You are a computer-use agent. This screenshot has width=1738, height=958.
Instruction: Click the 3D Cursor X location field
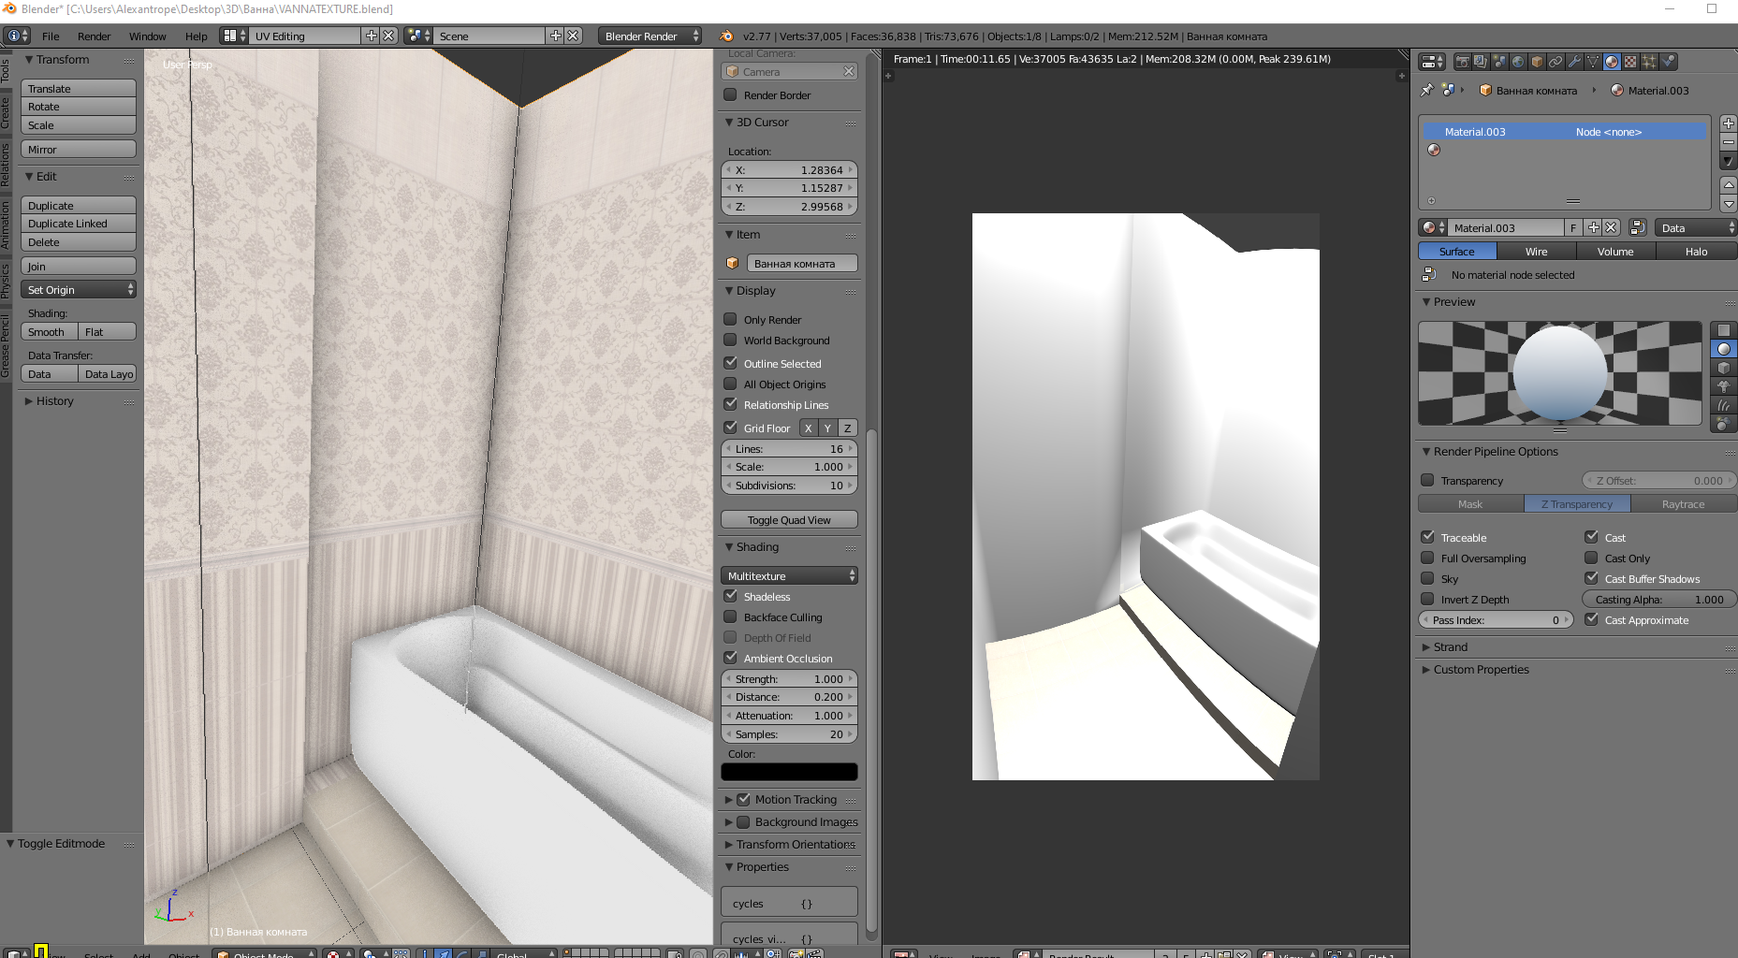[789, 170]
